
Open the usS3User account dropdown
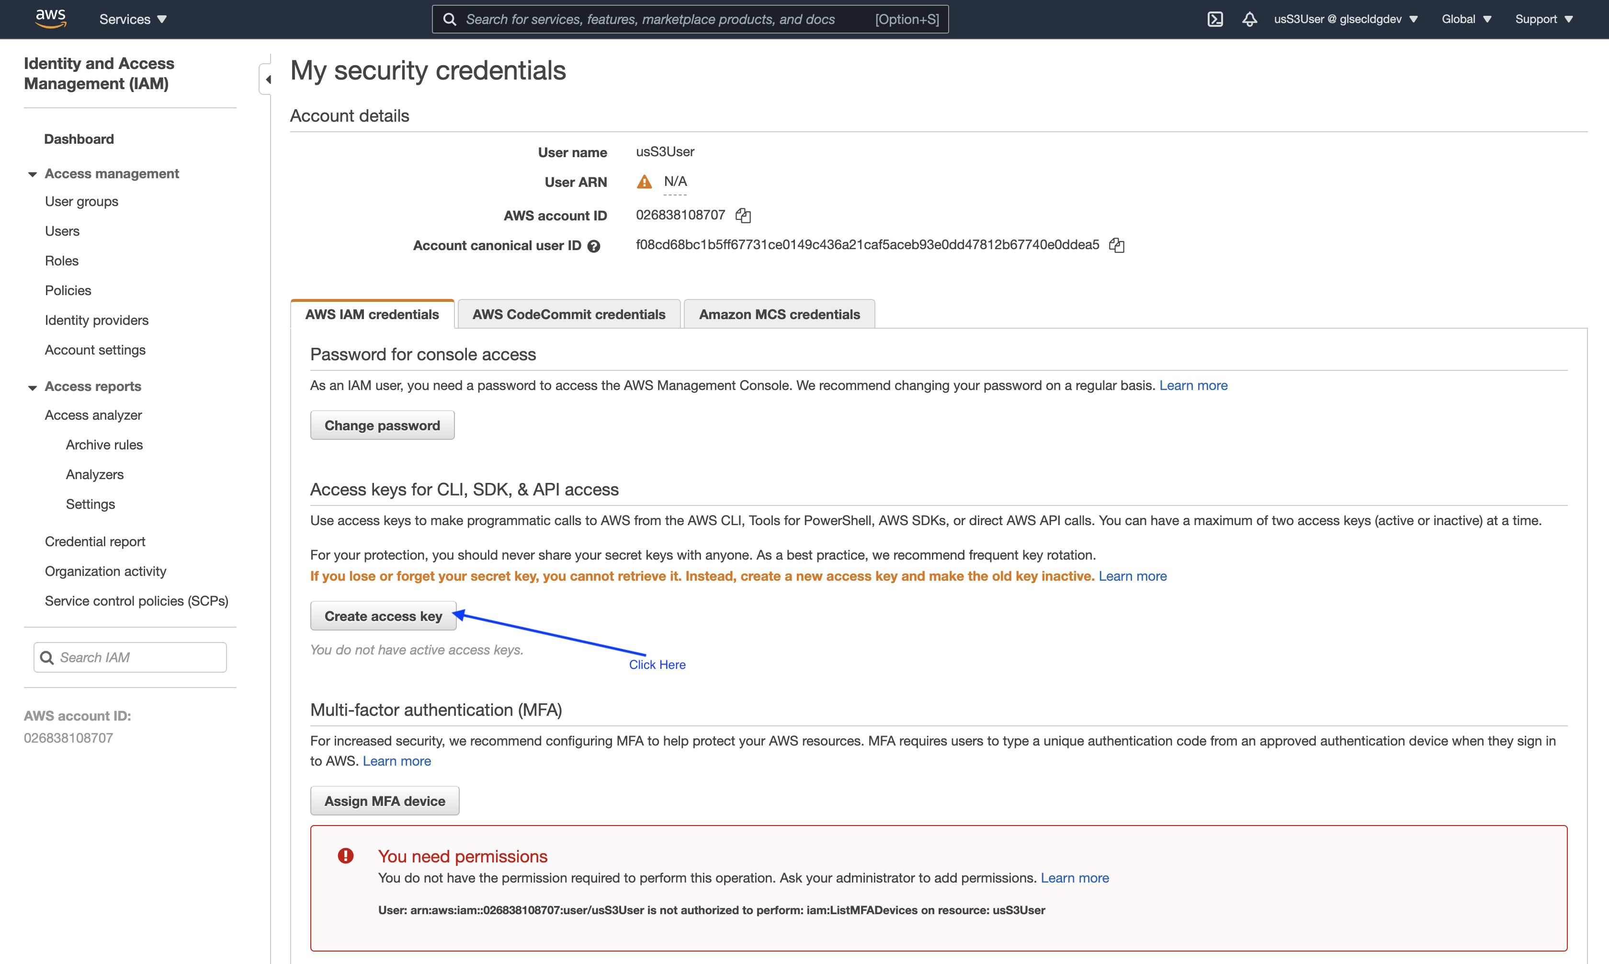click(x=1346, y=20)
